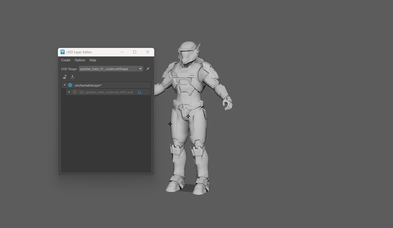Click the USD Layer Editor title text
Image resolution: width=393 pixels, height=228 pixels.
point(79,52)
